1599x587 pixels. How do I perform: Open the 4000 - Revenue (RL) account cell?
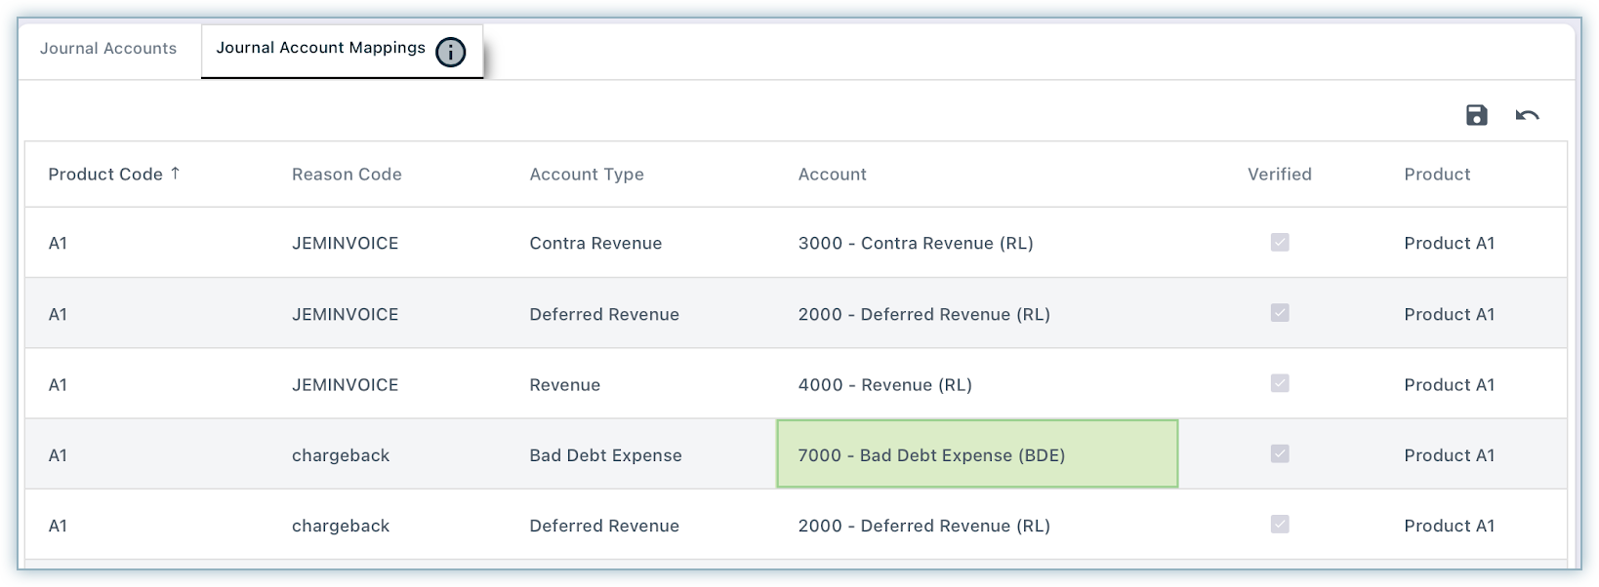tap(884, 385)
